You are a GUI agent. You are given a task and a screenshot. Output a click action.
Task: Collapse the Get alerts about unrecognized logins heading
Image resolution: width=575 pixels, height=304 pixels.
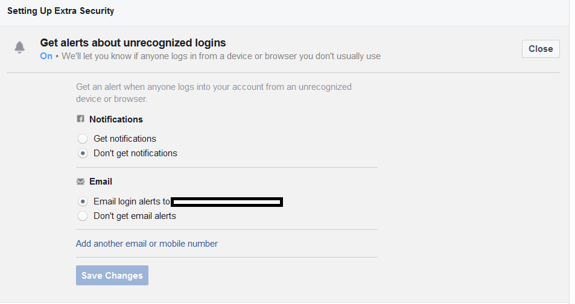[x=133, y=43]
